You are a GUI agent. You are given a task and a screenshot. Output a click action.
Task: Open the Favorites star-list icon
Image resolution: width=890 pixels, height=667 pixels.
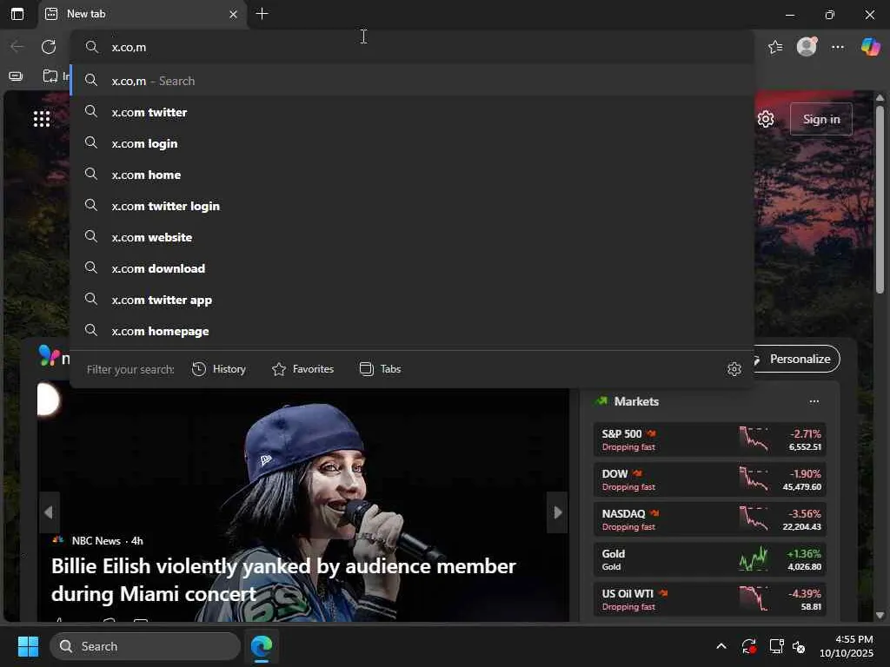coord(775,47)
